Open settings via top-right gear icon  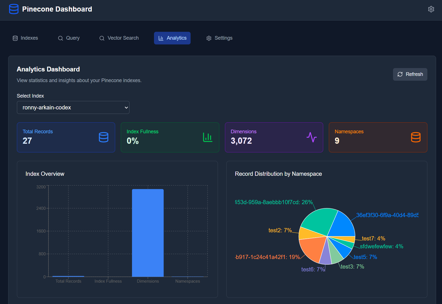(431, 9)
